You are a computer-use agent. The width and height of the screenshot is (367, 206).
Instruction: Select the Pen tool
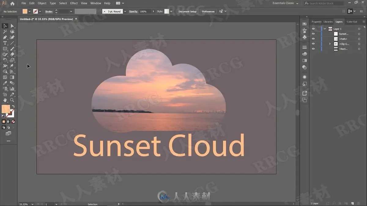5,37
